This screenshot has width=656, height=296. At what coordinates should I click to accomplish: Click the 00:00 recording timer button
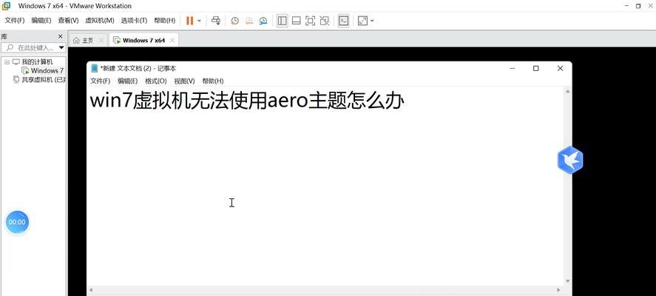(17, 222)
